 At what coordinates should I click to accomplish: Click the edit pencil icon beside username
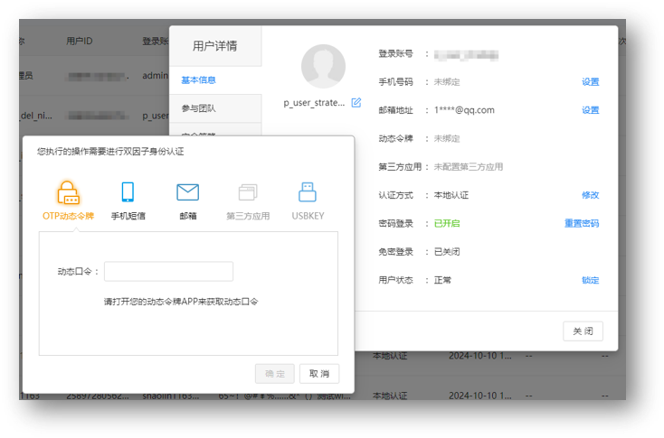[356, 103]
